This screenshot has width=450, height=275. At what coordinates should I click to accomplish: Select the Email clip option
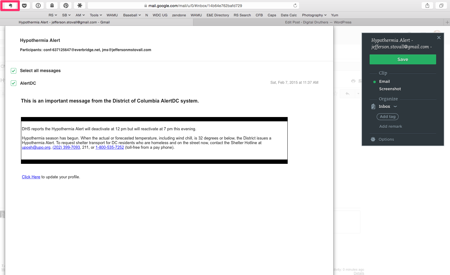click(384, 82)
